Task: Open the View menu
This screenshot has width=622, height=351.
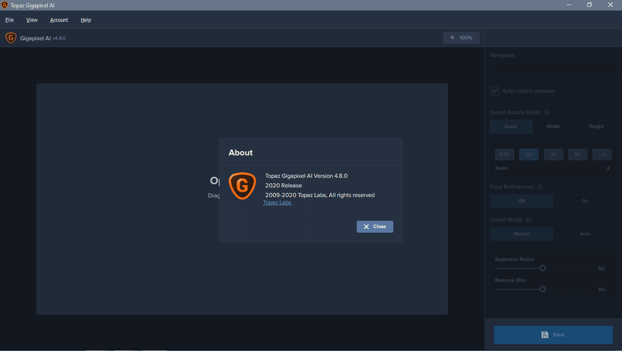Action: click(x=32, y=20)
